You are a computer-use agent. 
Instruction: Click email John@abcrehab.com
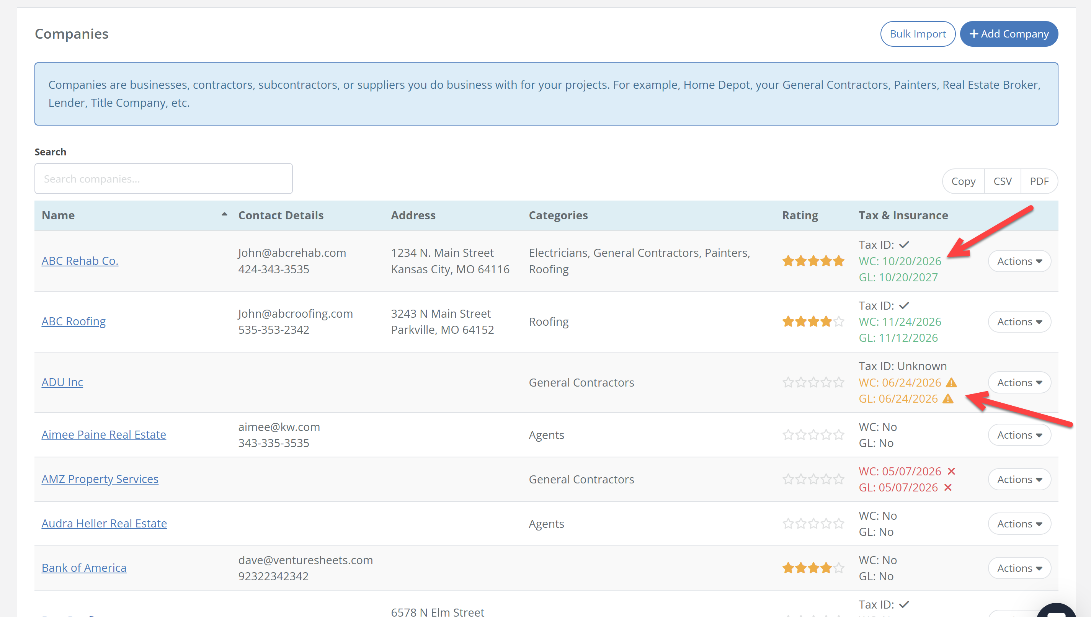(x=292, y=253)
